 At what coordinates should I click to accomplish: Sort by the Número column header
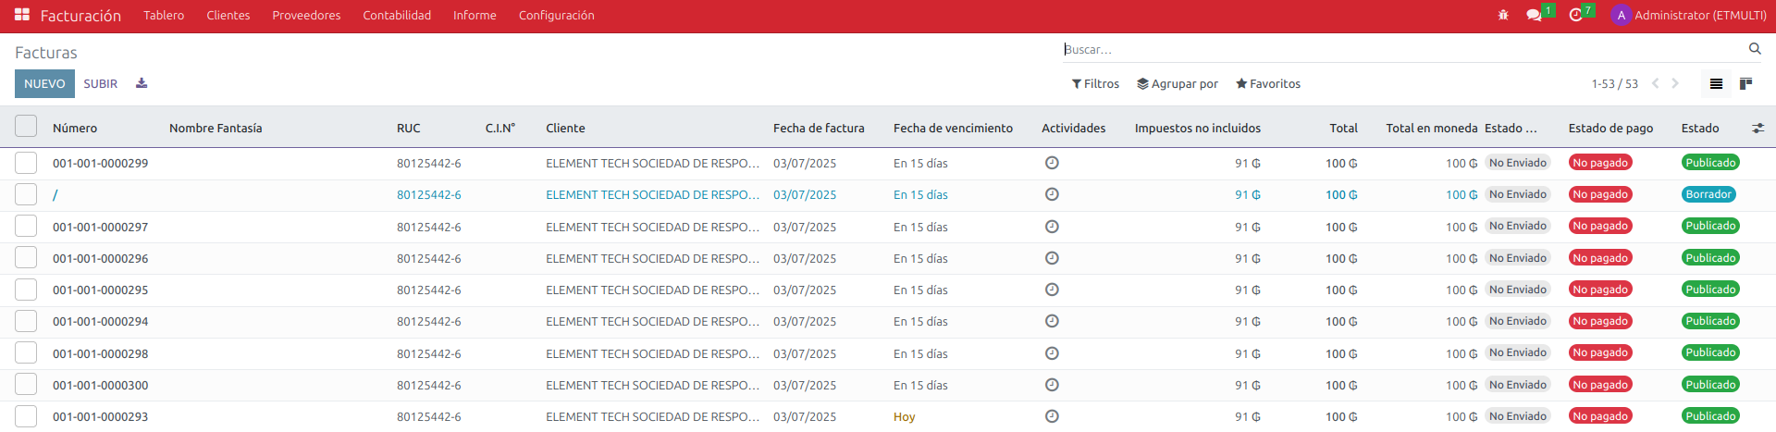click(x=75, y=128)
